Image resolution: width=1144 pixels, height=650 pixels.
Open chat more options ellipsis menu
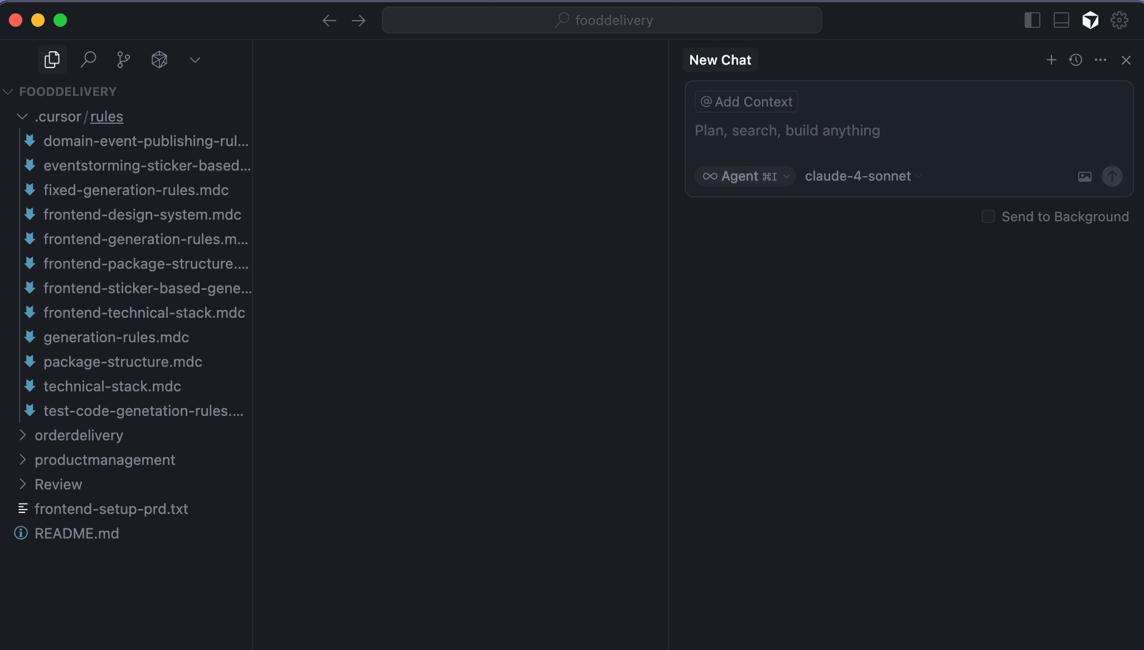coord(1100,60)
